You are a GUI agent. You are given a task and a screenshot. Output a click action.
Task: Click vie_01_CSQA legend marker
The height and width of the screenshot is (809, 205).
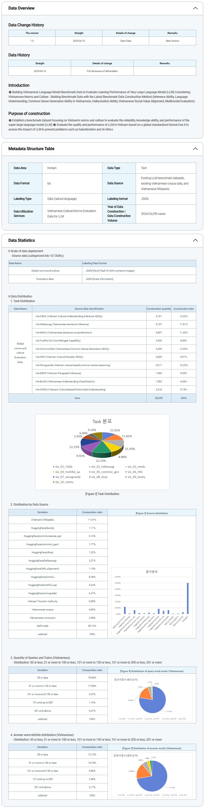pyautogui.click(x=54, y=467)
